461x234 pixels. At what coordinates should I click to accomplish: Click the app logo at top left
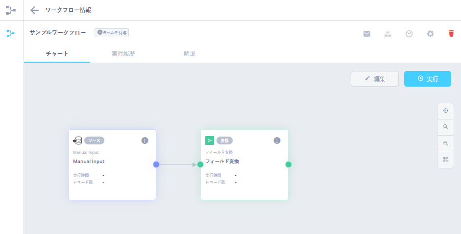11,10
